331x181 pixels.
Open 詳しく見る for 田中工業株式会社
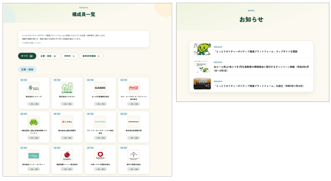pyautogui.click(x=134, y=169)
